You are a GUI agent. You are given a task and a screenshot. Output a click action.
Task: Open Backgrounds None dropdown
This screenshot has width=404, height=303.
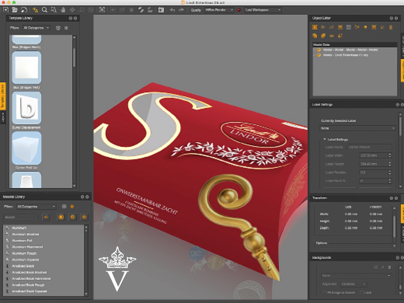click(x=356, y=276)
